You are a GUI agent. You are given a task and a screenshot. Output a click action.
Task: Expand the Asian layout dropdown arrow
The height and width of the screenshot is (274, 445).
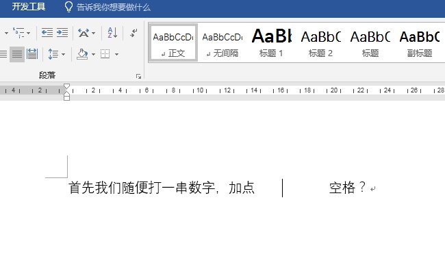coord(93,33)
